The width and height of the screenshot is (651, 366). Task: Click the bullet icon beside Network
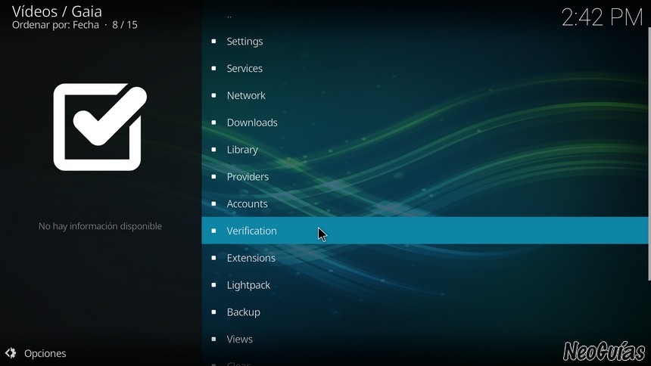pyautogui.click(x=213, y=95)
